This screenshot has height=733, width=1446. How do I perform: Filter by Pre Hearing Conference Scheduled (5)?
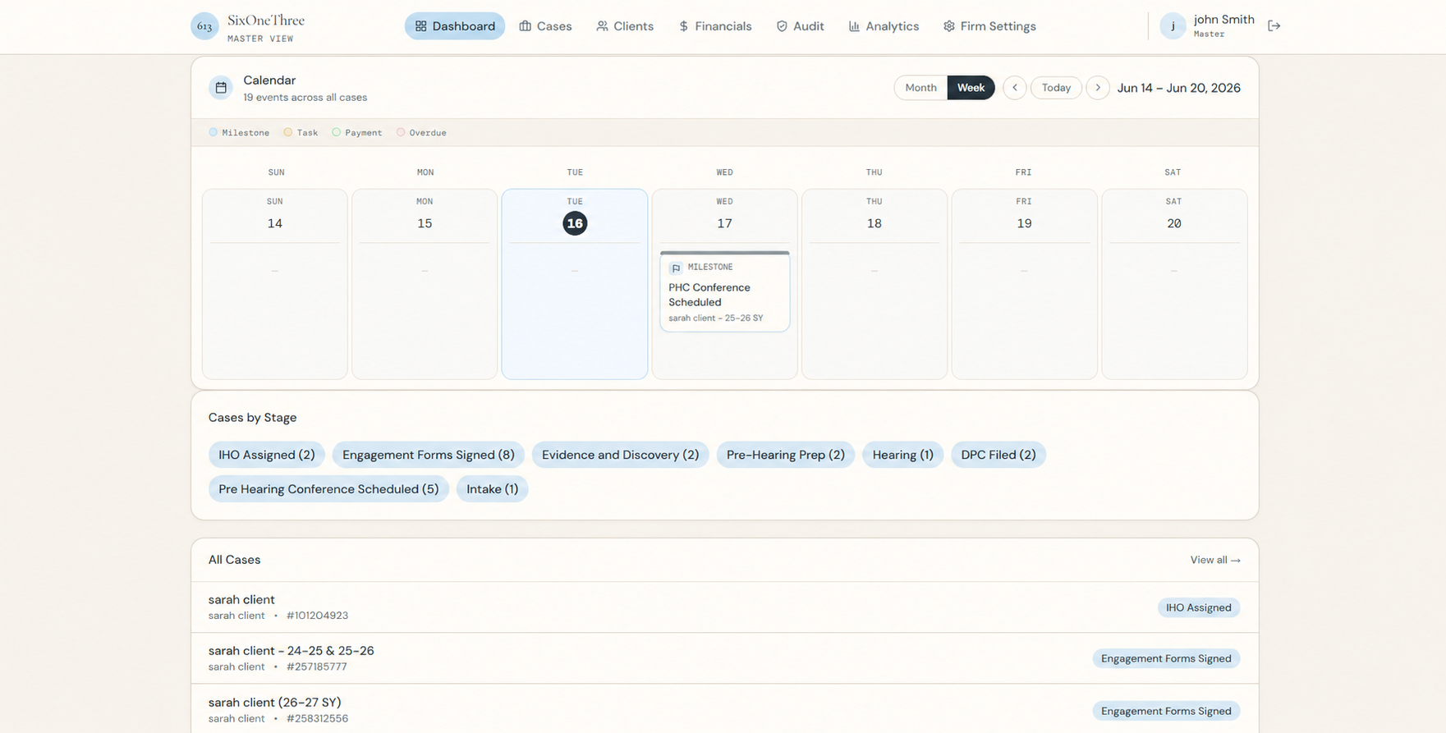328,489
